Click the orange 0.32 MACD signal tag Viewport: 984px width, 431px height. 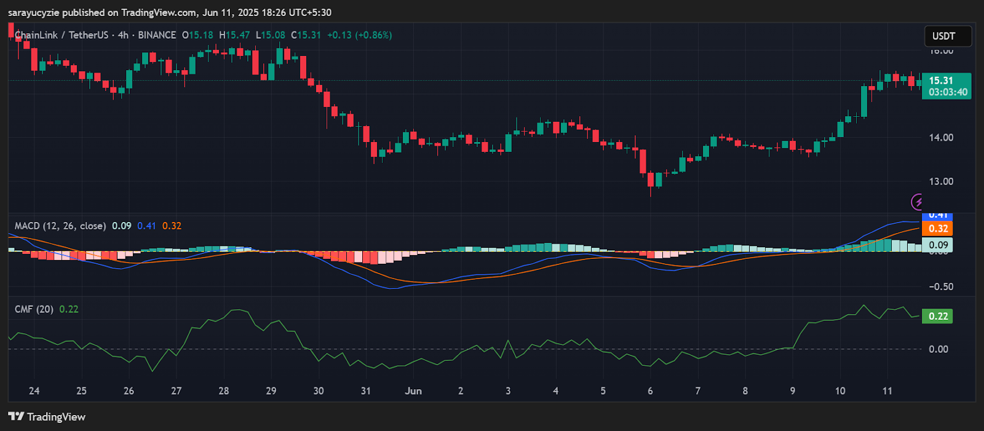tap(937, 229)
